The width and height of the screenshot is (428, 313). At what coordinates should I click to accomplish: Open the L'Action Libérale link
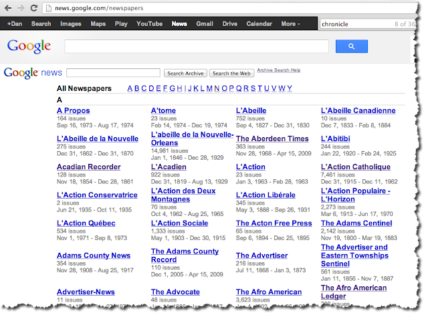pyautogui.click(x=265, y=195)
